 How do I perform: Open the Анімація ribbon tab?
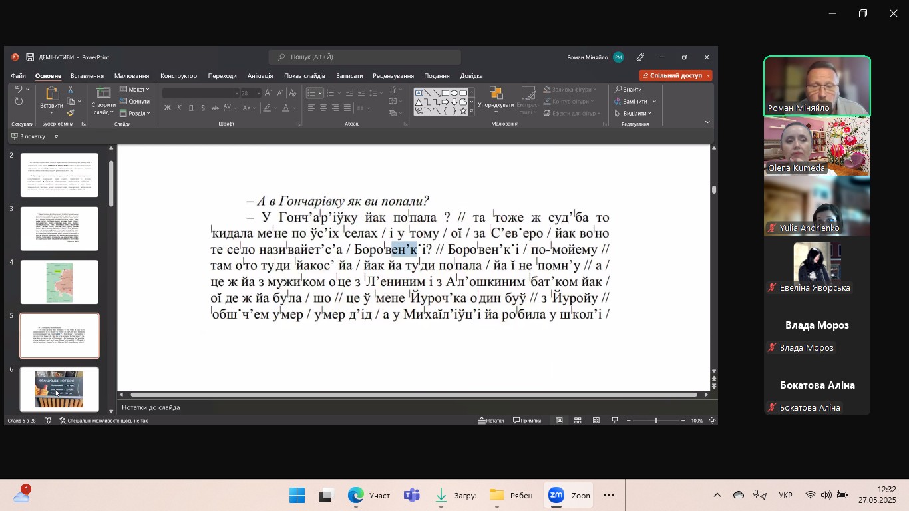260,76
